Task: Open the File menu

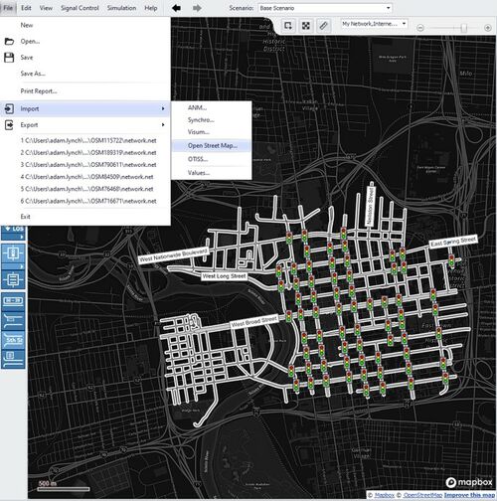Action: [x=8, y=8]
